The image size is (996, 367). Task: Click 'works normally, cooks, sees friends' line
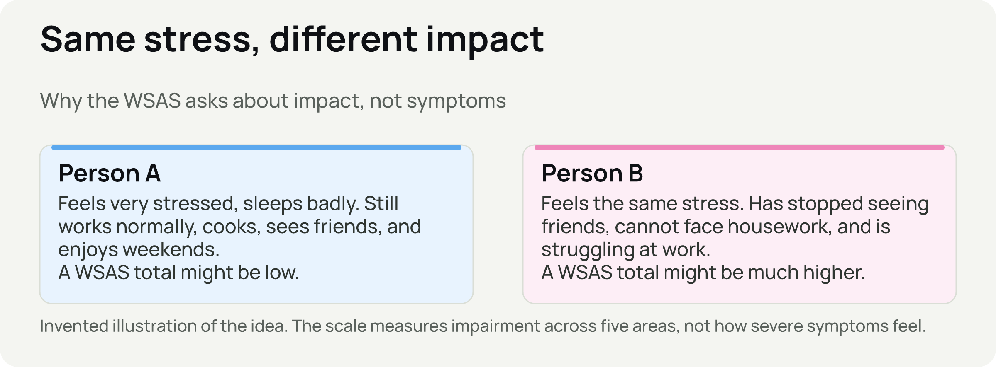pyautogui.click(x=239, y=227)
